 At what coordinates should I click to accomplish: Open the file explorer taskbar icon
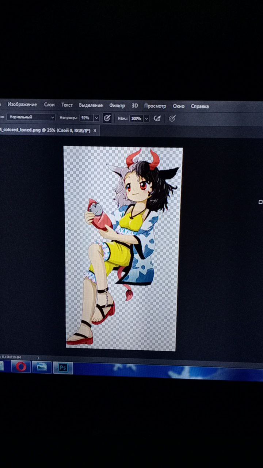tap(42, 367)
